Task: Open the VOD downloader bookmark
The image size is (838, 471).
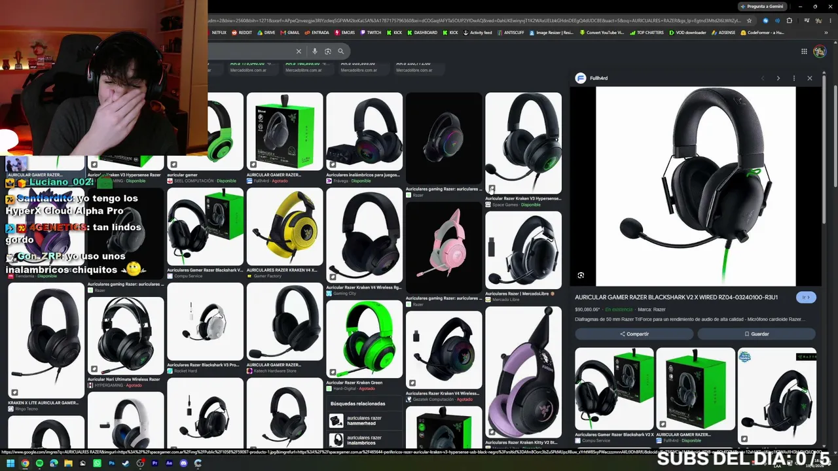Action: (x=687, y=33)
